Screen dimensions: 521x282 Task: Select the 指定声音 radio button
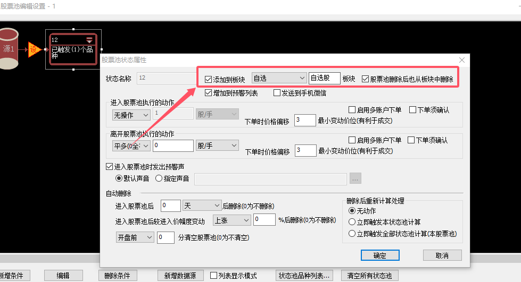click(159, 178)
